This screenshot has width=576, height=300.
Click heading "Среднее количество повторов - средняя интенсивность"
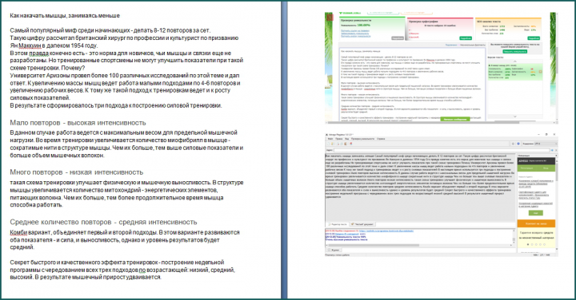[x=103, y=222]
